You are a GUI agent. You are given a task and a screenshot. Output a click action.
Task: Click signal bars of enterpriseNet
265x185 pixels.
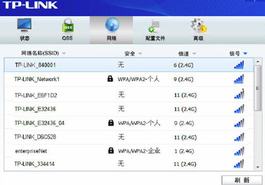tap(239, 151)
